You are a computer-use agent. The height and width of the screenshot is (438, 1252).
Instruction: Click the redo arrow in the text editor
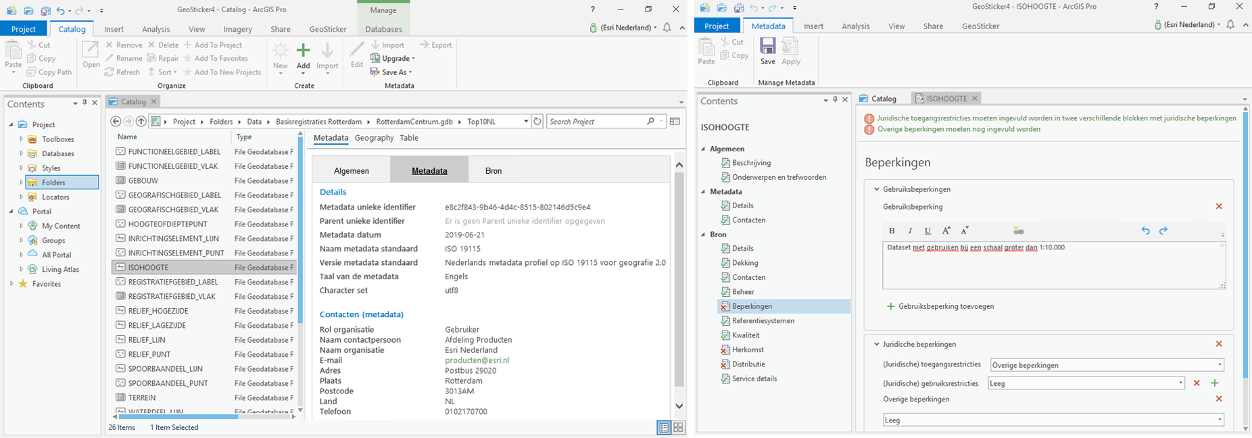1163,230
